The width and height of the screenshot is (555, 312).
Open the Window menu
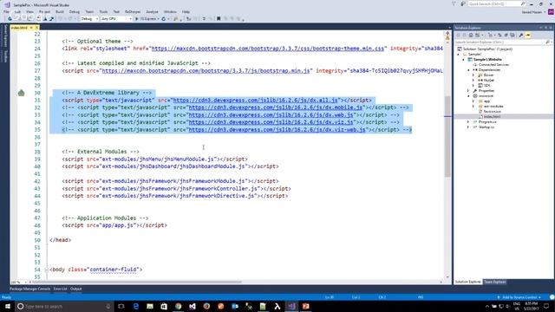170,11
